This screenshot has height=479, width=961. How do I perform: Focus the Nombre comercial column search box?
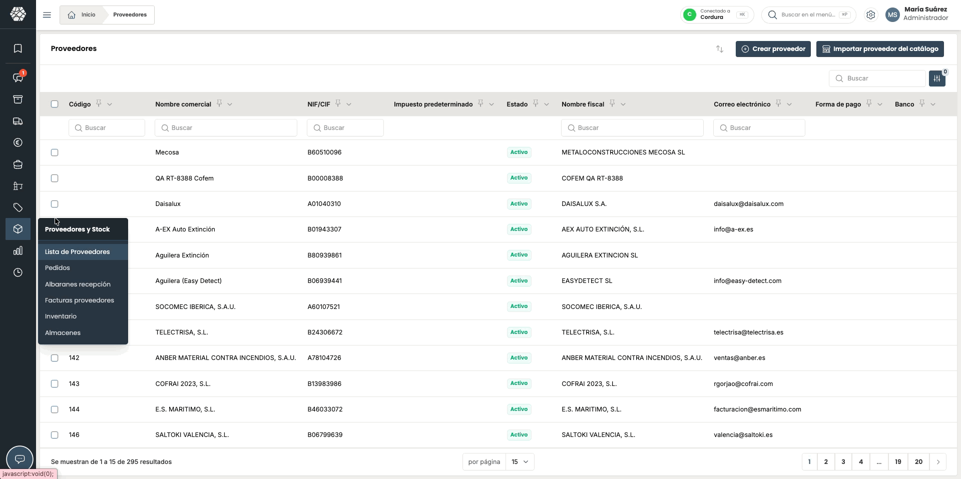point(226,127)
